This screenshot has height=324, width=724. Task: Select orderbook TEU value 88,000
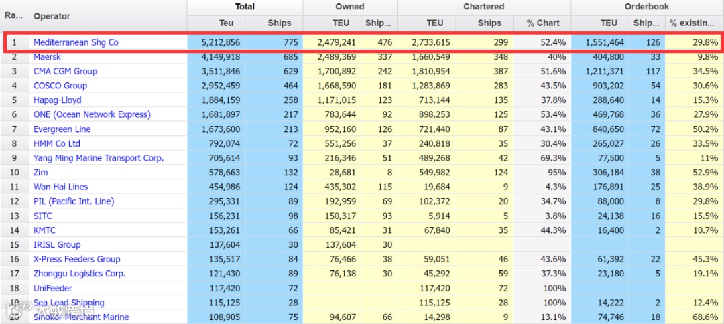610,201
